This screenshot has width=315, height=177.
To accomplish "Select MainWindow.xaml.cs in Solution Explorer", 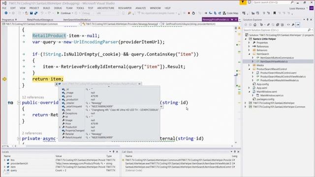I will [x=272, y=95].
